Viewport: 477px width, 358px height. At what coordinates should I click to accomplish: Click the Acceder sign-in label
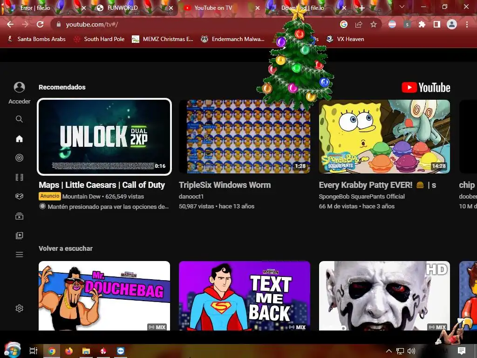pos(19,101)
